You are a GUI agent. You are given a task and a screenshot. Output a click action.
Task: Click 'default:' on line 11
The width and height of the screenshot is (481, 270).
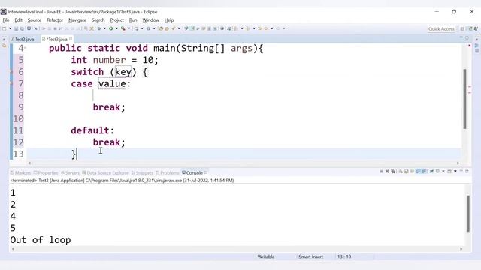coord(92,130)
